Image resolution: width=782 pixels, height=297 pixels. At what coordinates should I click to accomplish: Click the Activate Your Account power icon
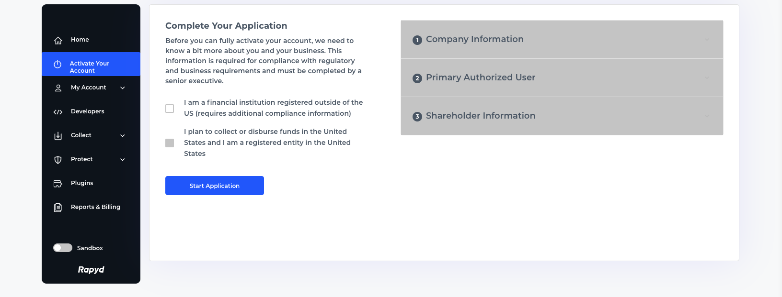click(x=57, y=64)
